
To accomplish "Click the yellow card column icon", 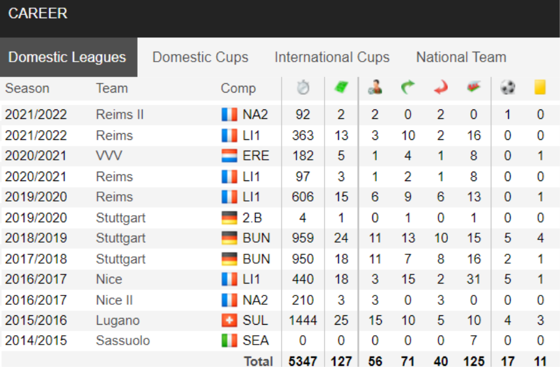I will coord(540,87).
